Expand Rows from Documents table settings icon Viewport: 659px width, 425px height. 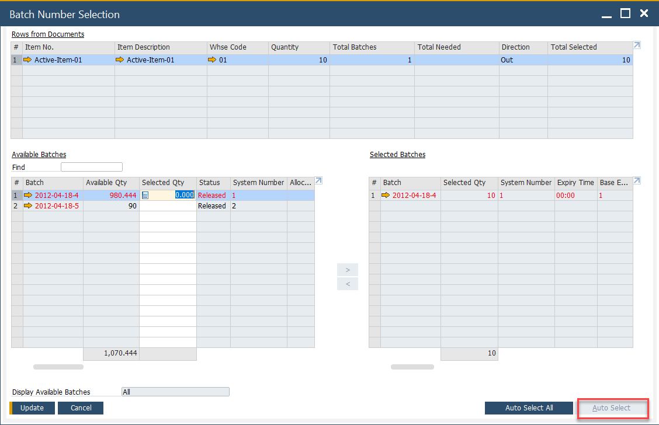click(x=637, y=45)
